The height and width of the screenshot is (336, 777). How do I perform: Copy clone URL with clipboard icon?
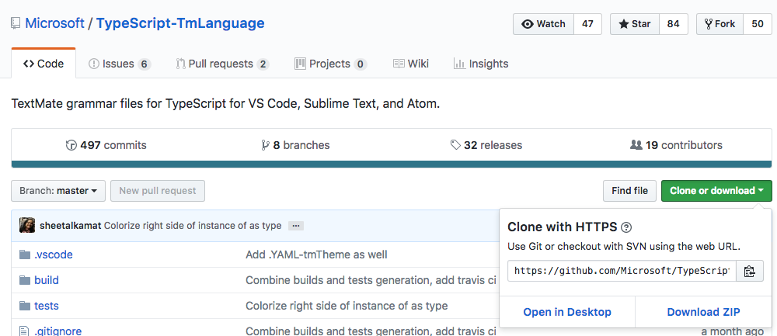click(x=750, y=271)
